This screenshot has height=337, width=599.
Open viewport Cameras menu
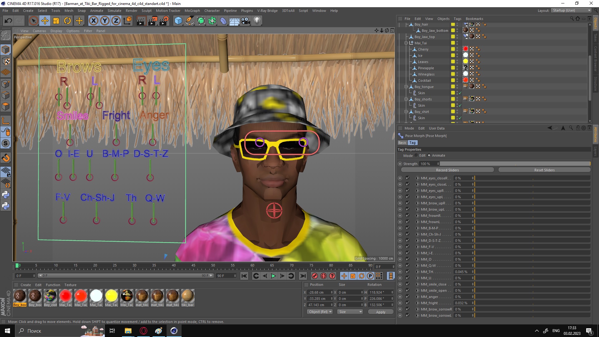tap(39, 31)
